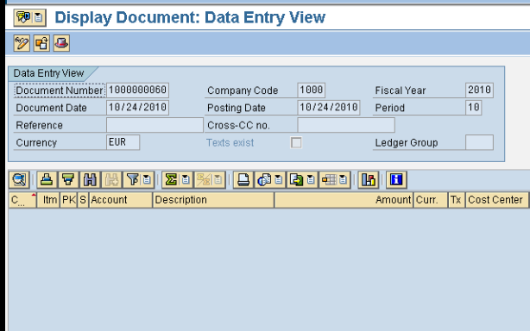Click the Total sigma icon
530x331 pixels.
tap(171, 179)
